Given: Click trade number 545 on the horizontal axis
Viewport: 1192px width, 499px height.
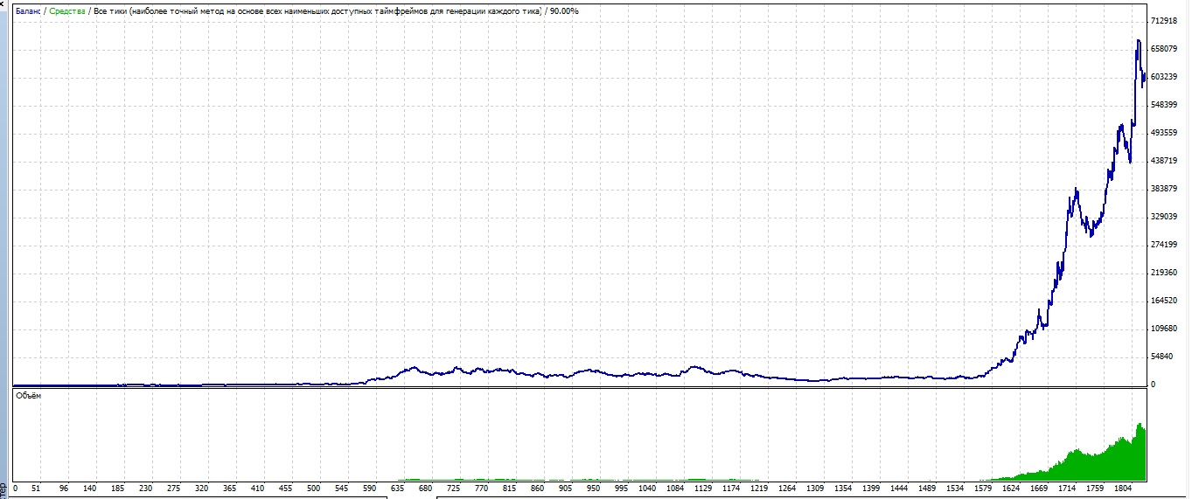Looking at the screenshot, I should coord(341,489).
